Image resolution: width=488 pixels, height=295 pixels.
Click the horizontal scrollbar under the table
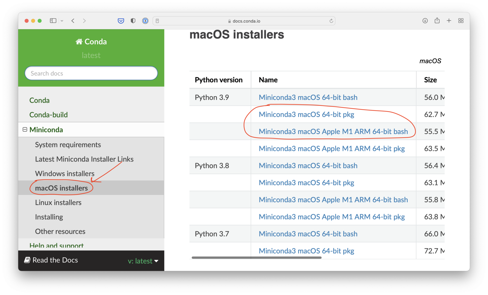[x=256, y=258]
